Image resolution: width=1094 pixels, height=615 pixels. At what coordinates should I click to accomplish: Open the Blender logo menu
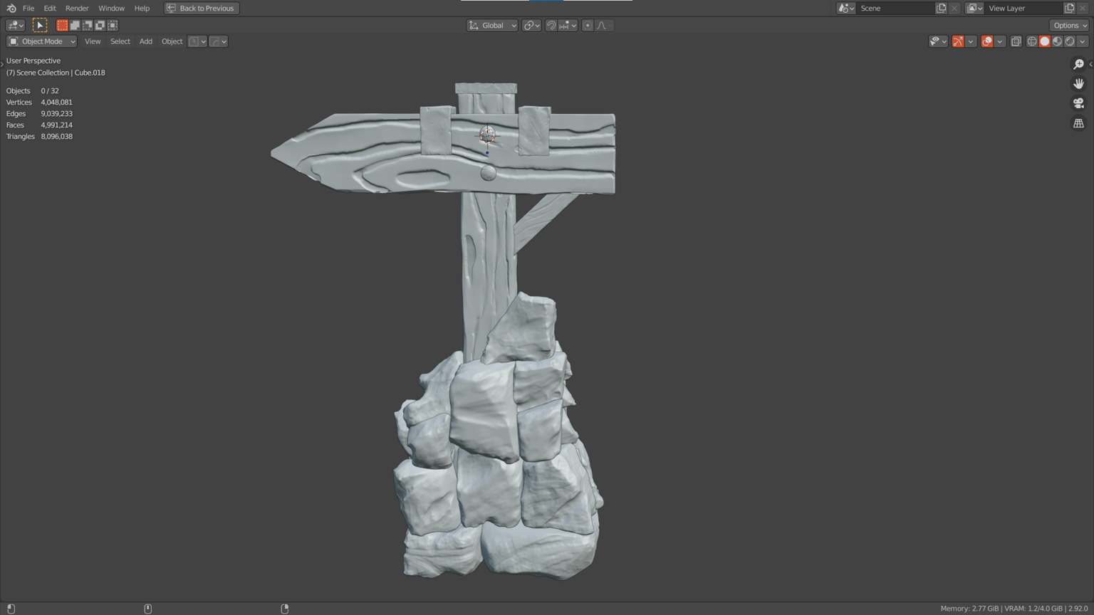[x=11, y=8]
